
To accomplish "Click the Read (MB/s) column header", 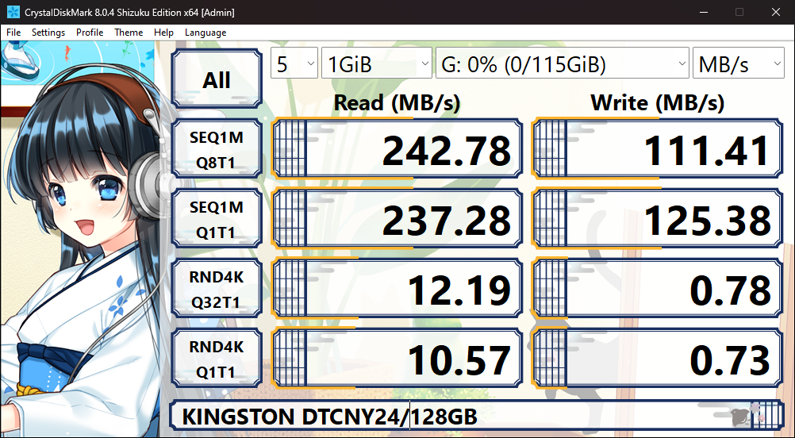I will 397,103.
